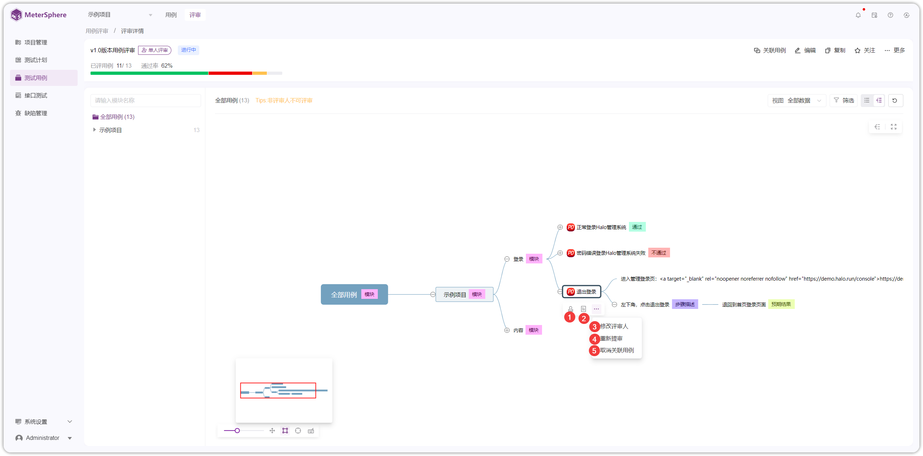This screenshot has width=923, height=456.
Task: Open the keyboard shortcuts icon
Action: pyautogui.click(x=311, y=431)
